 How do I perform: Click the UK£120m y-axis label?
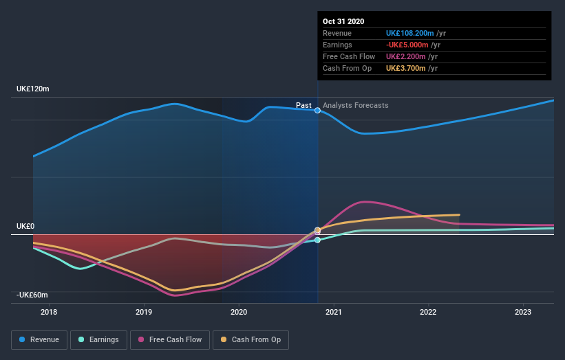pyautogui.click(x=33, y=89)
